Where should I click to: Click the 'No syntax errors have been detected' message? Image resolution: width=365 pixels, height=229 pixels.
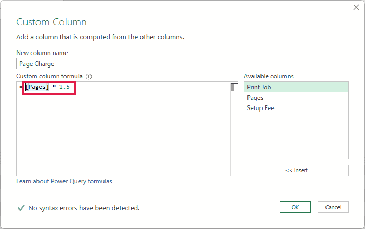(84, 208)
